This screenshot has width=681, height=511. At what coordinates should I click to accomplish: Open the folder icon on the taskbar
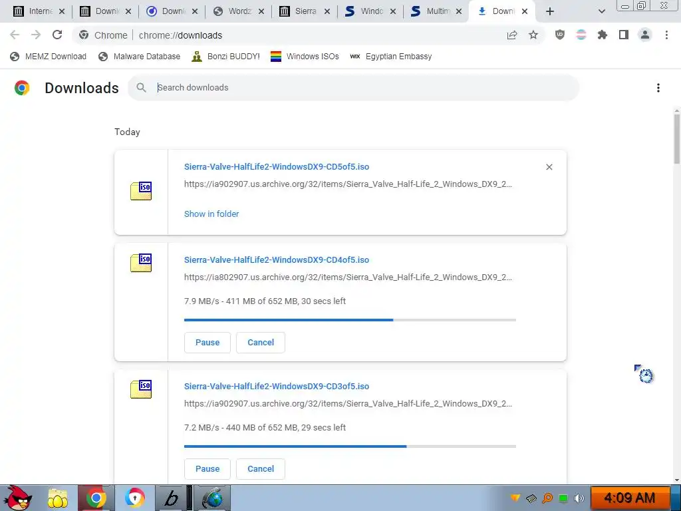tap(58, 498)
